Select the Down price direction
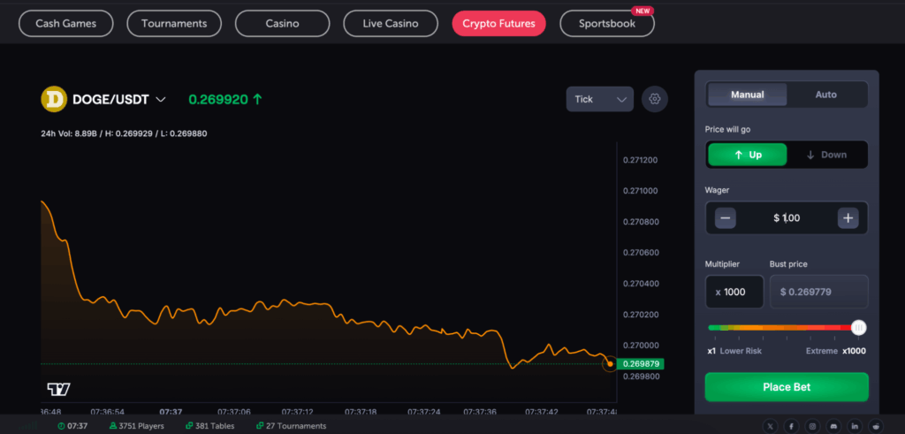905x434 pixels. coord(826,155)
